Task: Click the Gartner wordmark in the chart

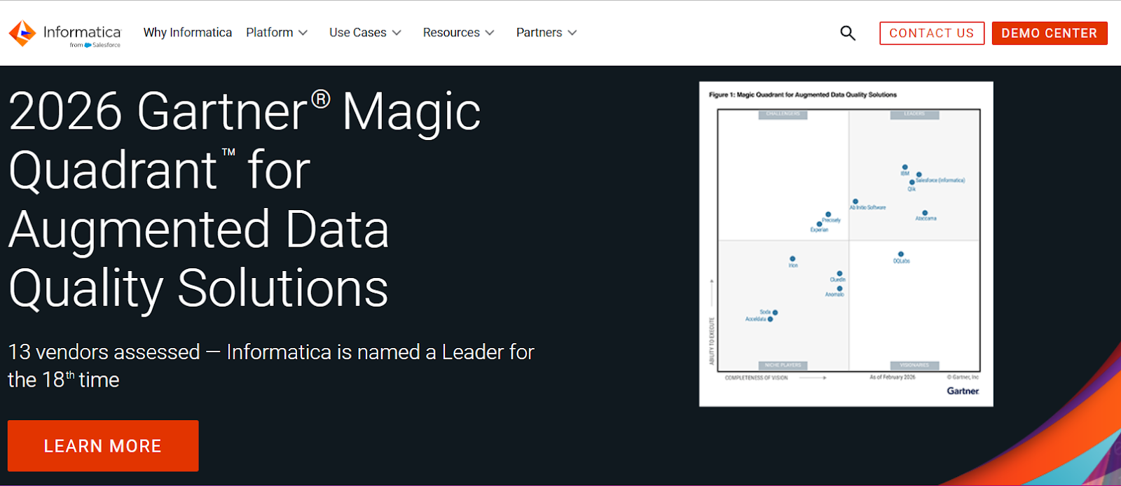Action: 963,391
